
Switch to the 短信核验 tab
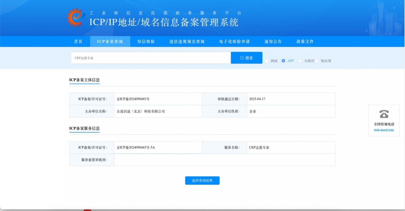pyautogui.click(x=146, y=42)
